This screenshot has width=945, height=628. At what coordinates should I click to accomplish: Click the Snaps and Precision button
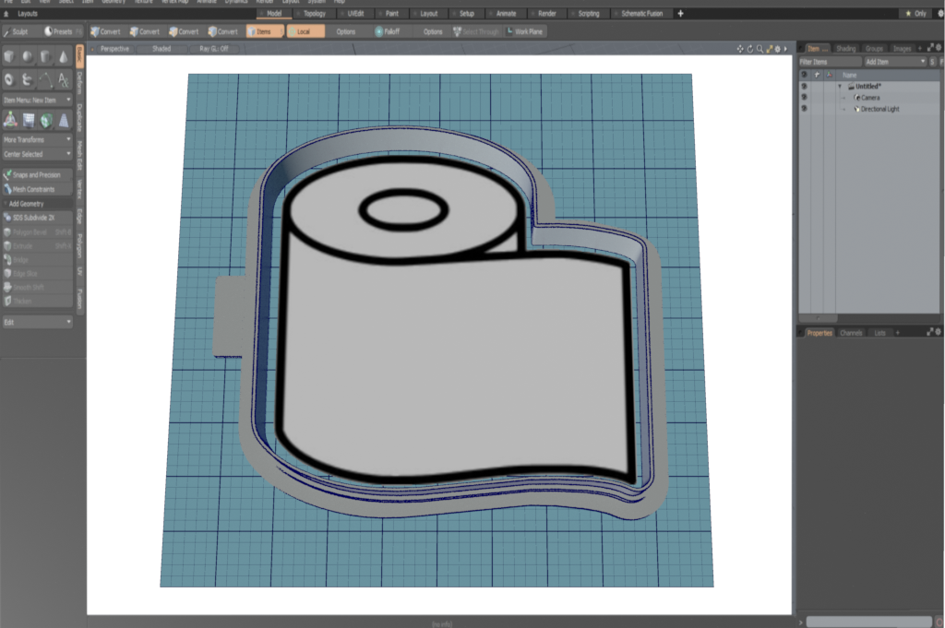coord(37,174)
